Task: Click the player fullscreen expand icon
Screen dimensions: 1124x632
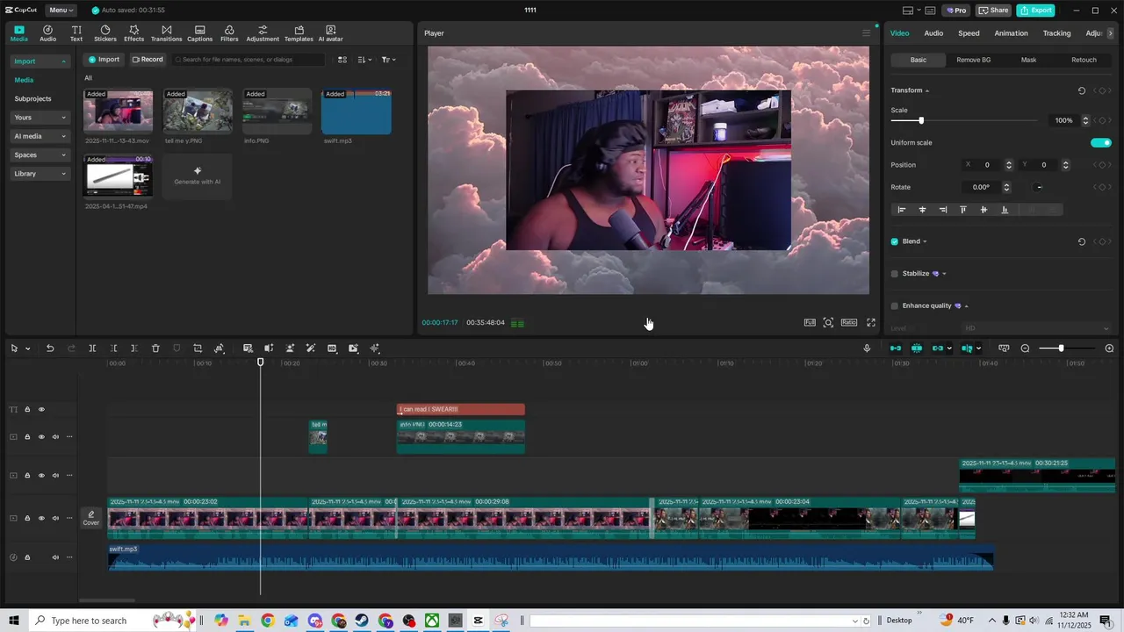Action: 871,322
